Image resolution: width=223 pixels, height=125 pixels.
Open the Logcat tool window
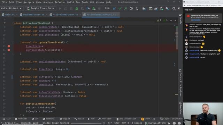(x=65, y=119)
